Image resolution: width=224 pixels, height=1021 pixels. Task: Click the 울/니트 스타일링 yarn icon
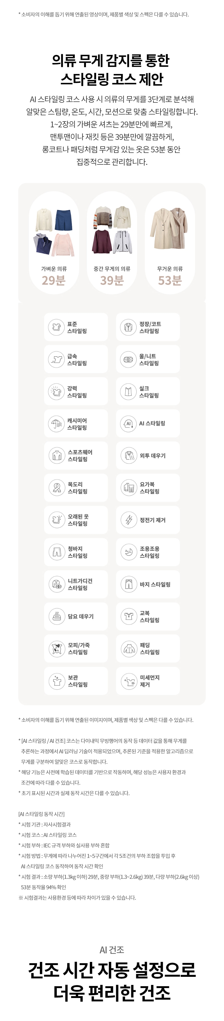(128, 359)
